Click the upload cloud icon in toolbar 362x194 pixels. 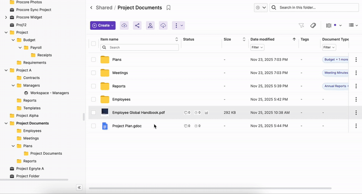coord(124,25)
